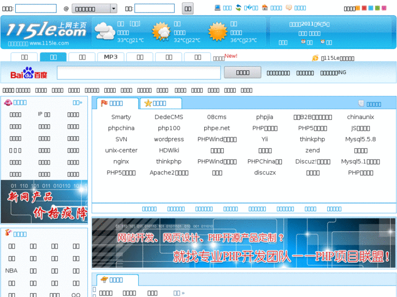Select the blue theme color swatch
This screenshot has width=397, height=297.
point(371,8)
